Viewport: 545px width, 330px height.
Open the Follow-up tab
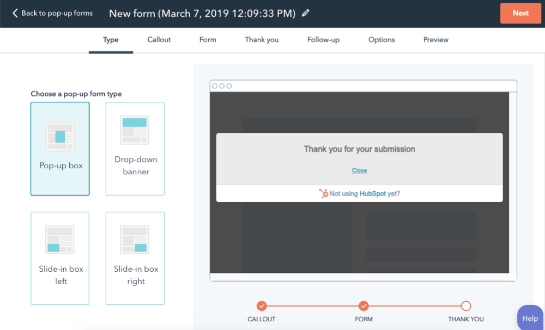pos(323,40)
